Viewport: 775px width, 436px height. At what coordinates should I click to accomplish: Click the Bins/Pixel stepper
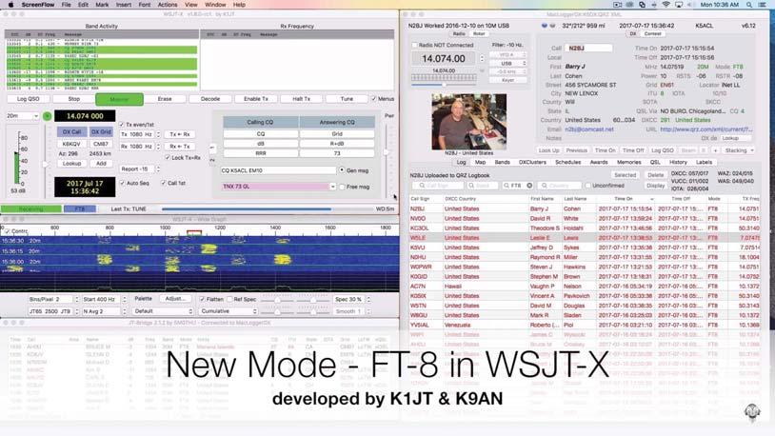coord(76,299)
